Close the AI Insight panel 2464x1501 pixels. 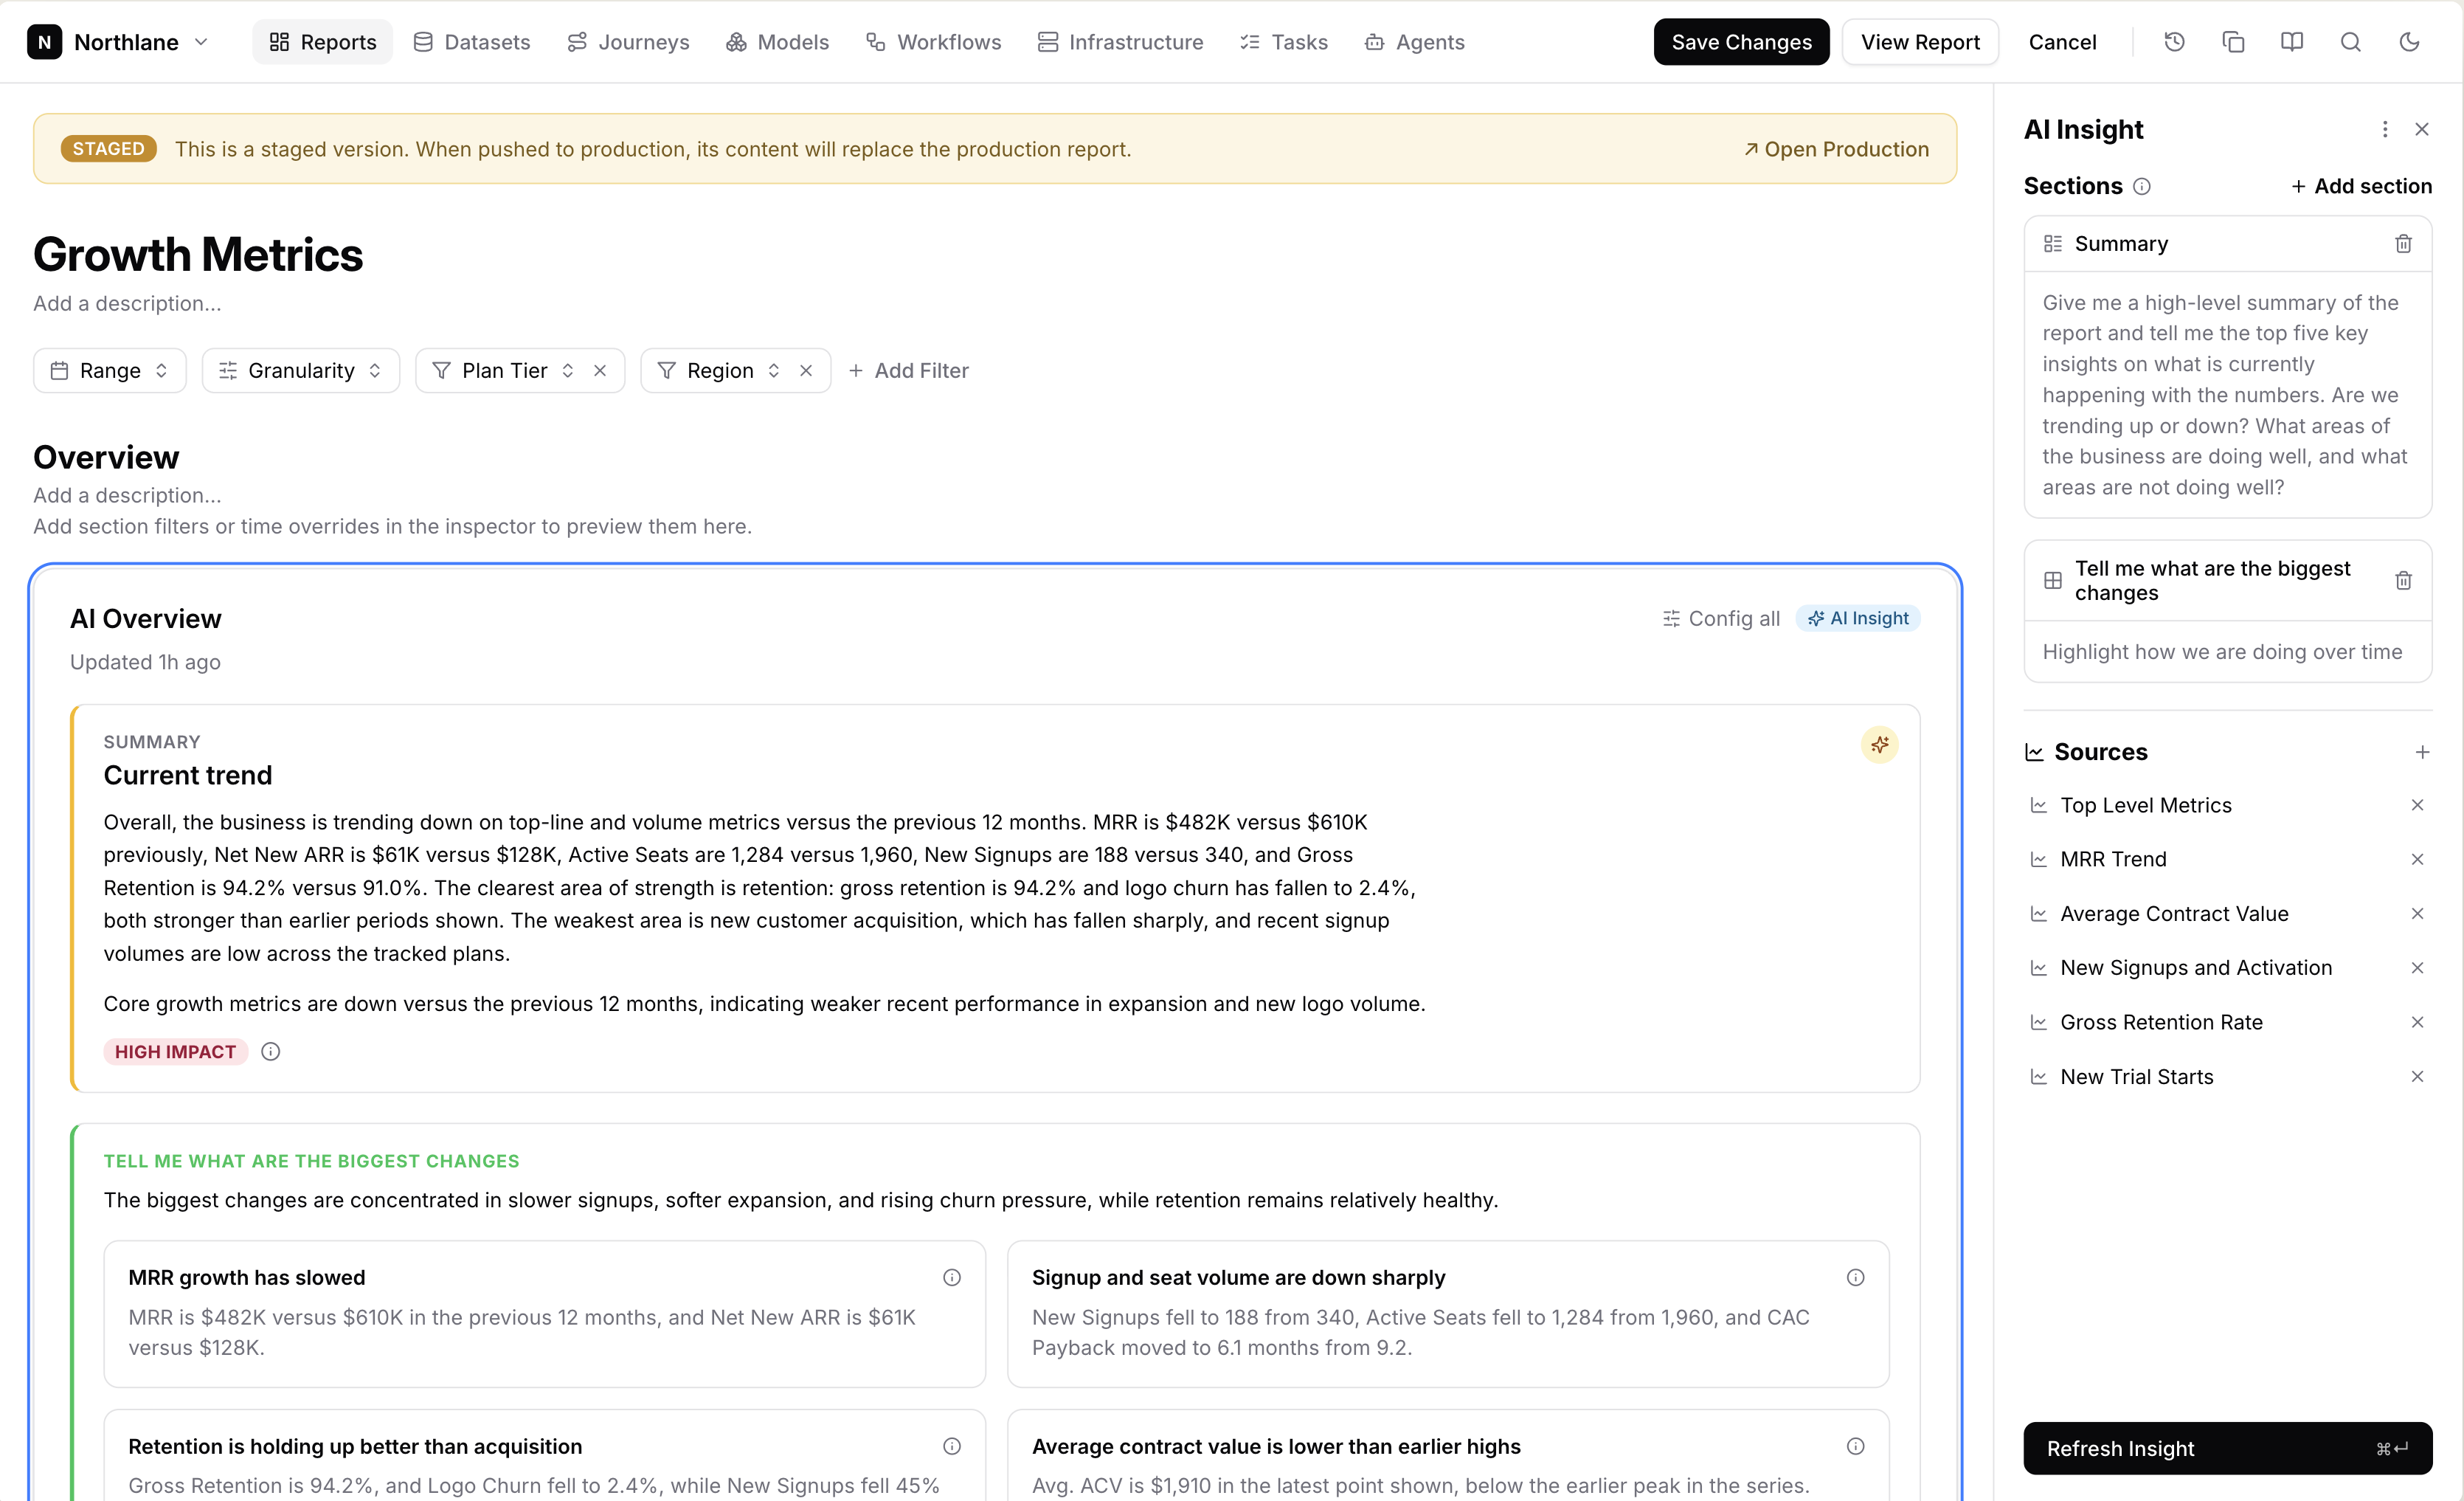[2421, 129]
